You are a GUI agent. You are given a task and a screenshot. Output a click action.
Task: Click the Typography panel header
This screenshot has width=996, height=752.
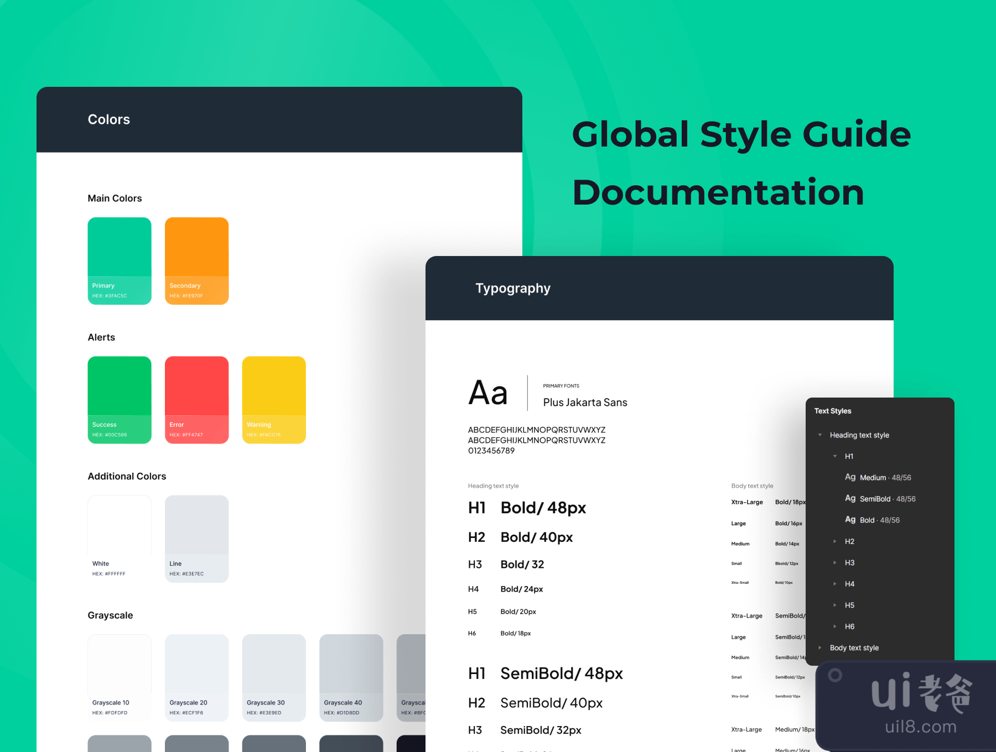click(512, 288)
